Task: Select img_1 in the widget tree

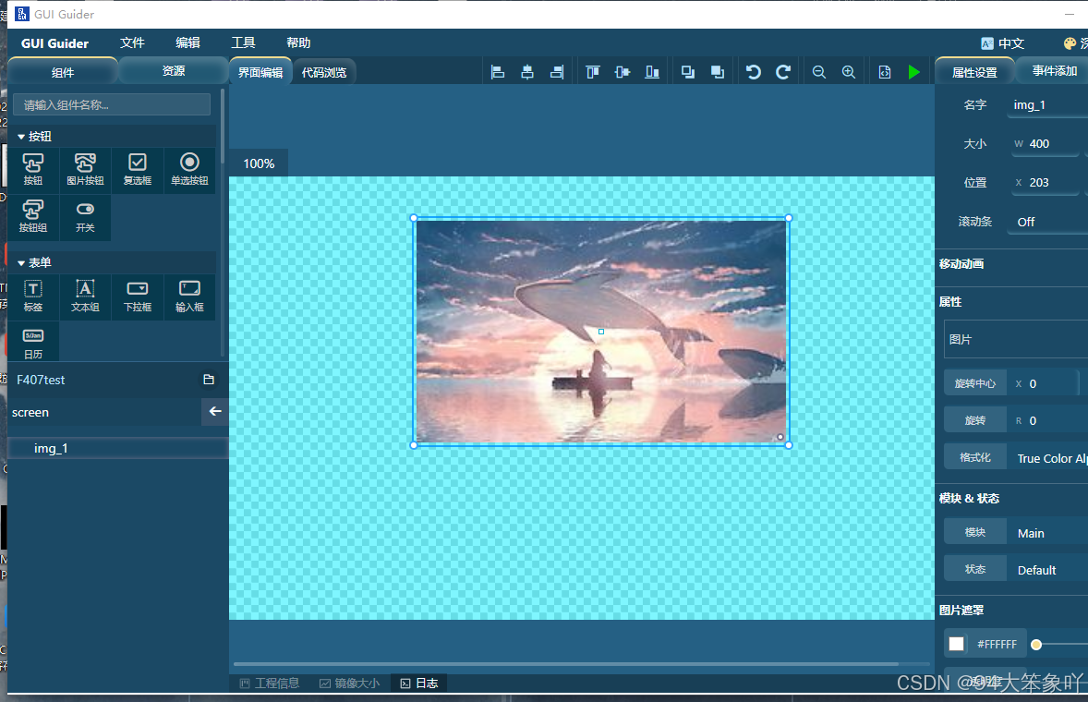Action: [118, 448]
